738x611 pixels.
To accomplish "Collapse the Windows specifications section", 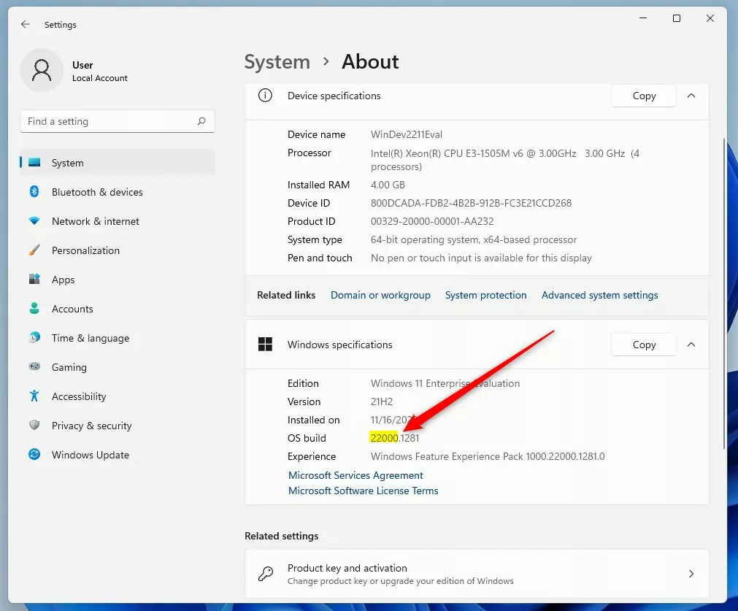I will (691, 345).
